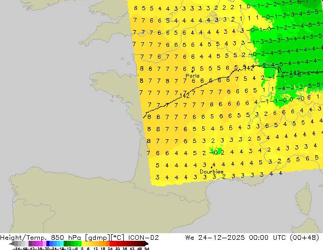Image resolution: width=323 pixels, height=250 pixels.
Task: Click the '142' contour label southwest of Paris
Action: click(x=184, y=96)
